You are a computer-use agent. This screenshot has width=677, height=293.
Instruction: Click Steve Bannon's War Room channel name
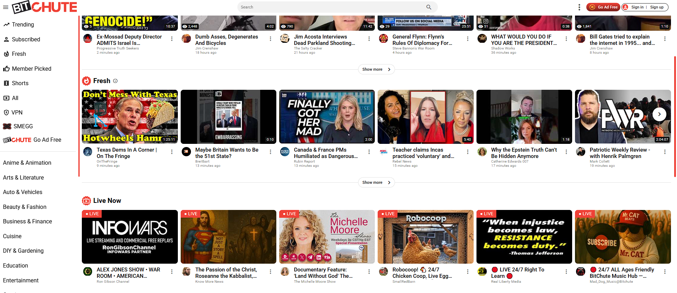tap(413, 48)
